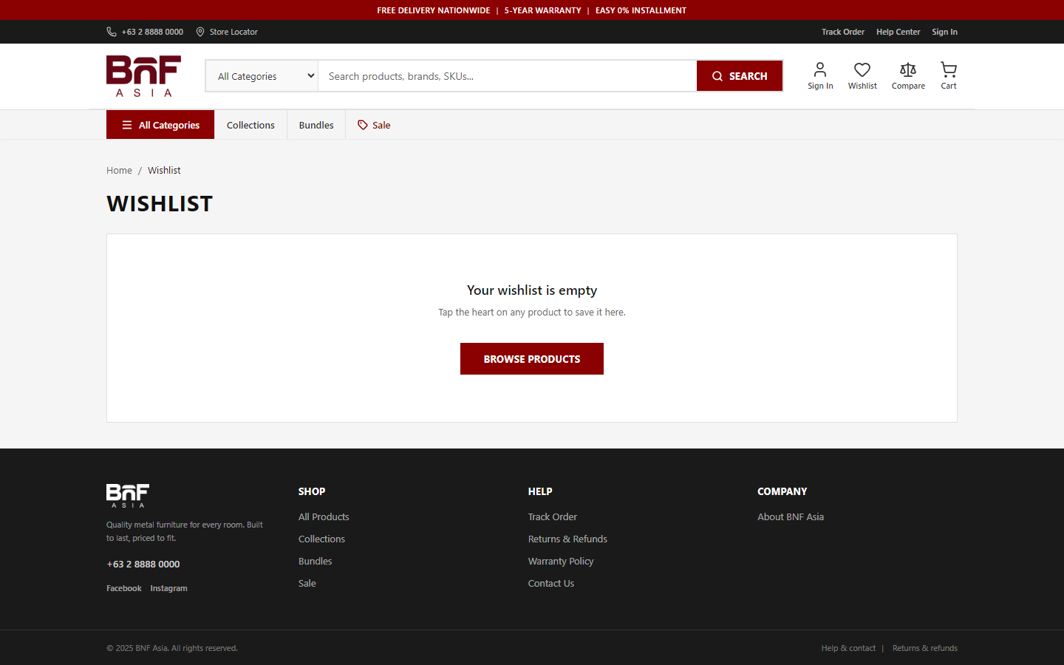Click the Facebook footer link
Screen dimensions: 1064x665
tap(124, 588)
